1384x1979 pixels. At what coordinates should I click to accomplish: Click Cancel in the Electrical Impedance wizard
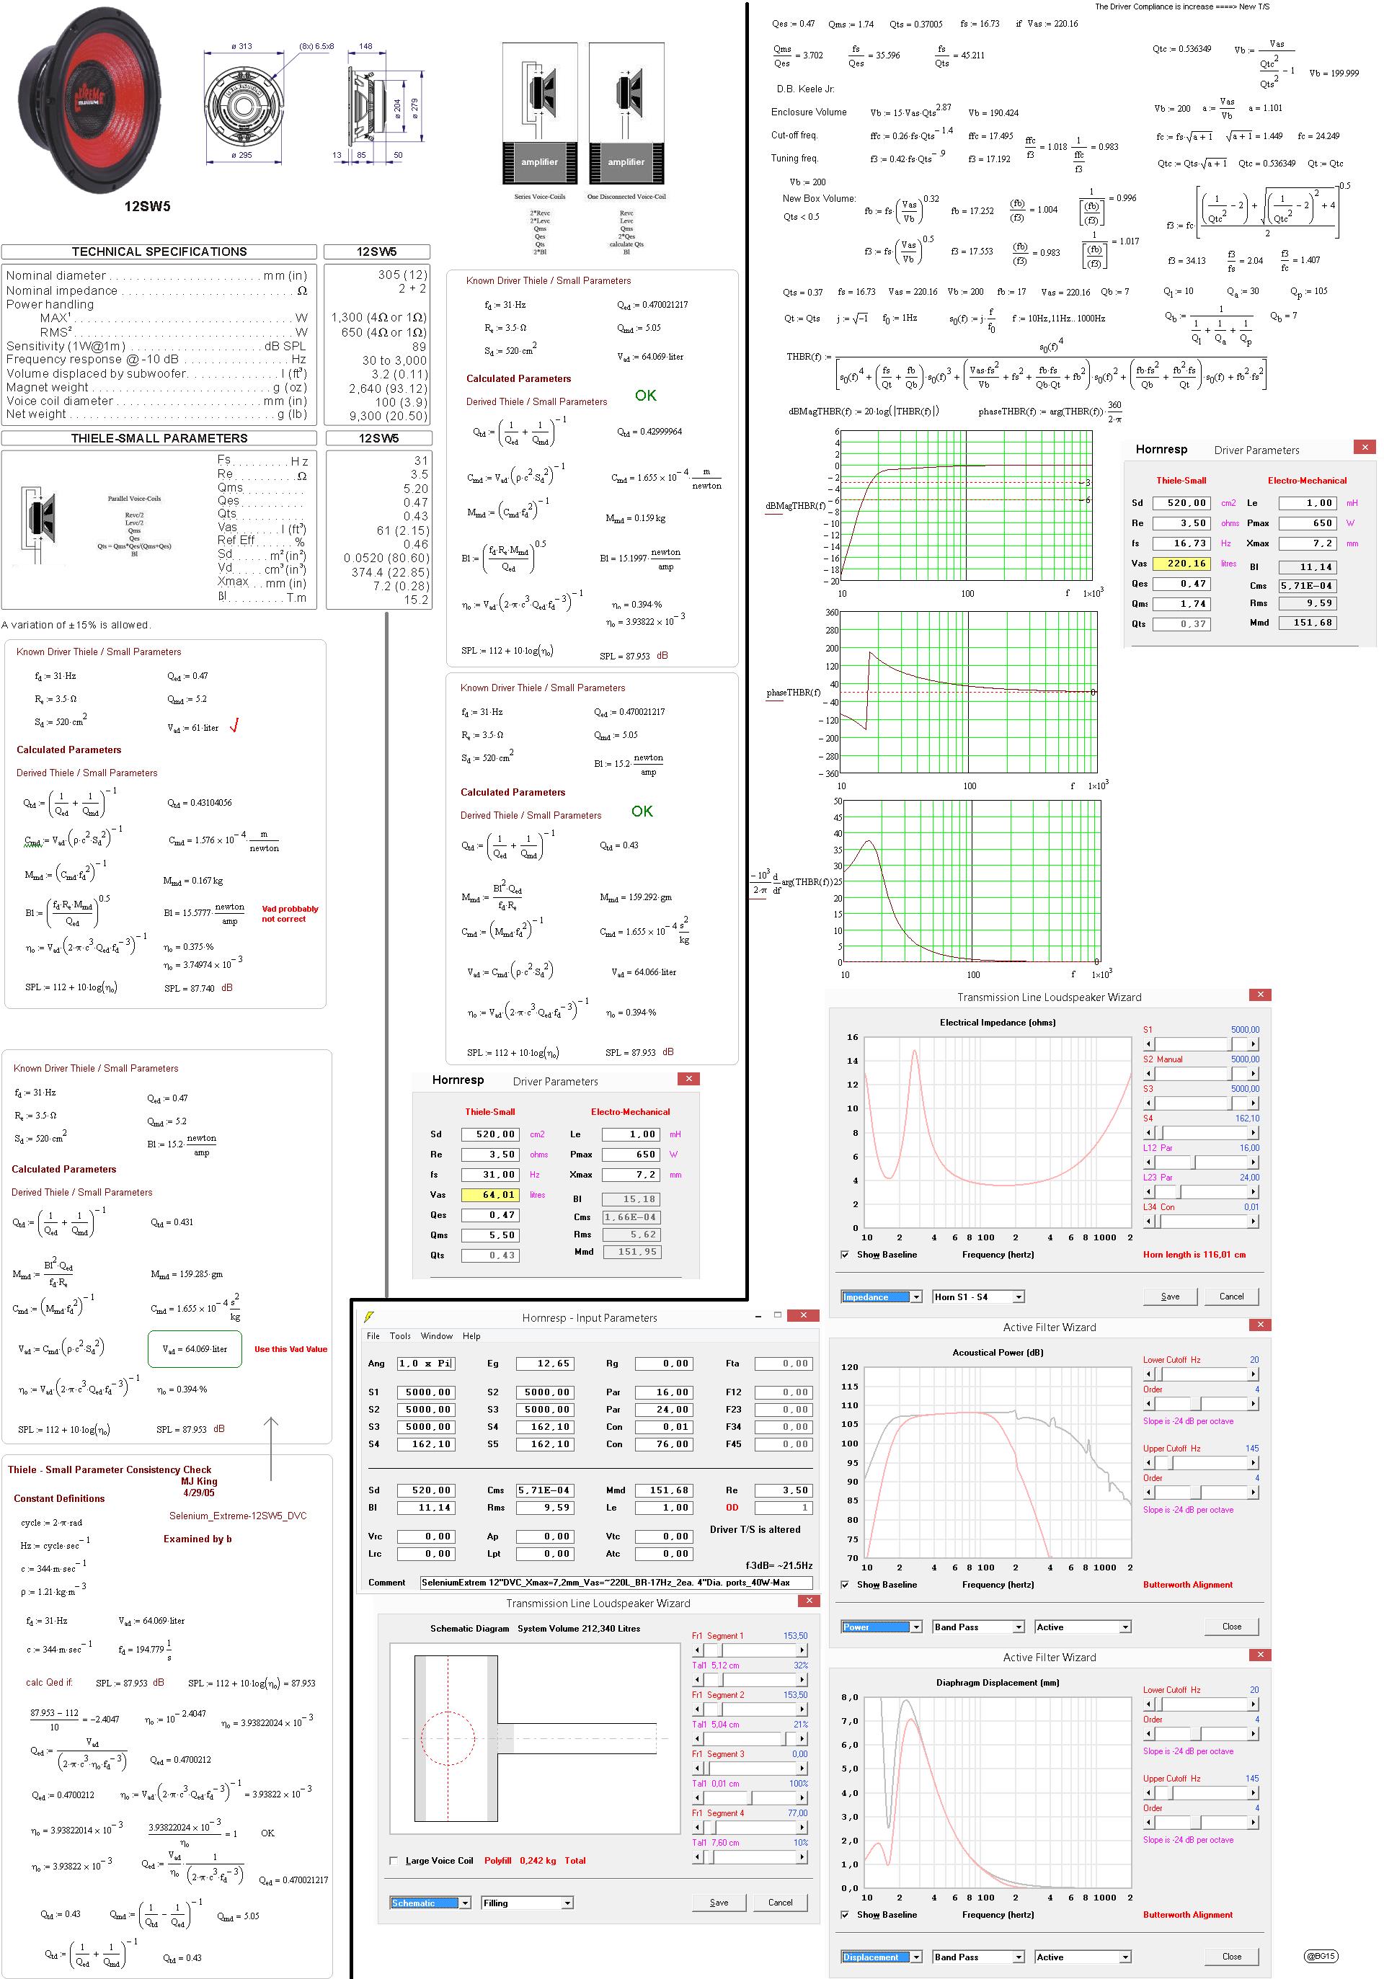[x=1231, y=1297]
